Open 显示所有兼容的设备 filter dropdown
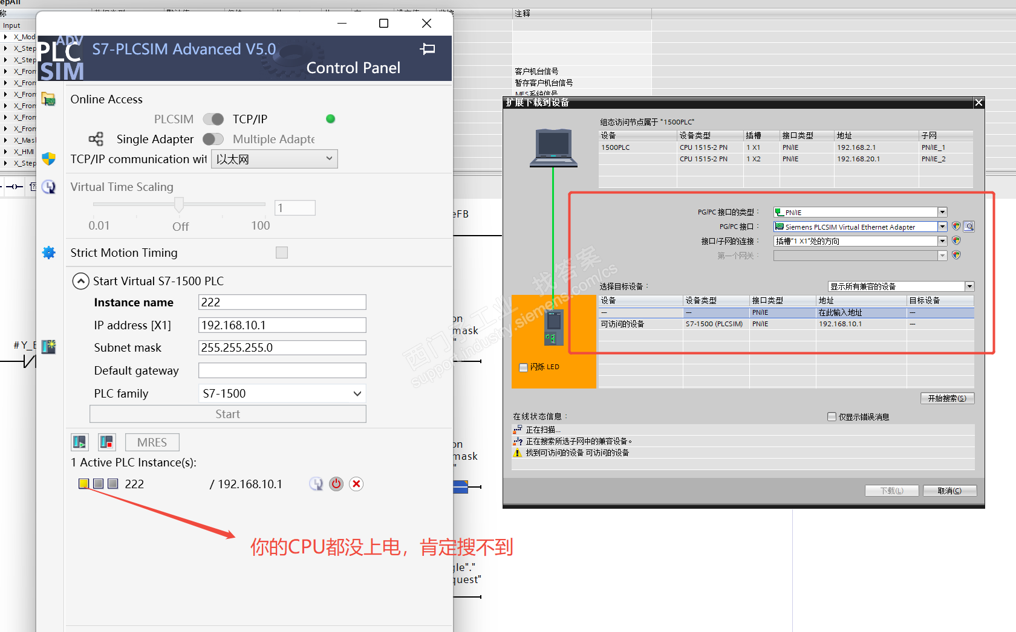The image size is (1016, 632). (x=969, y=286)
